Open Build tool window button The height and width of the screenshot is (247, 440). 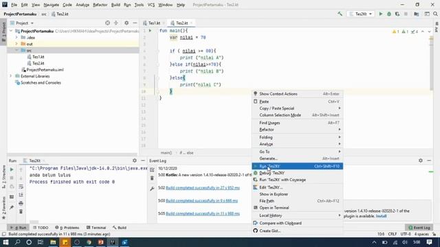[x=120, y=228]
